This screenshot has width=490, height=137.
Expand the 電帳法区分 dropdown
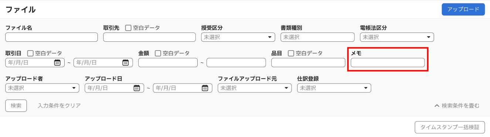pyautogui.click(x=397, y=37)
